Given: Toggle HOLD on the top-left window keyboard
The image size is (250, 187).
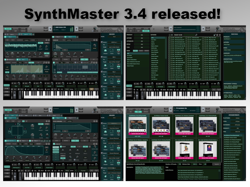Looking at the screenshot, I should (x=92, y=89).
